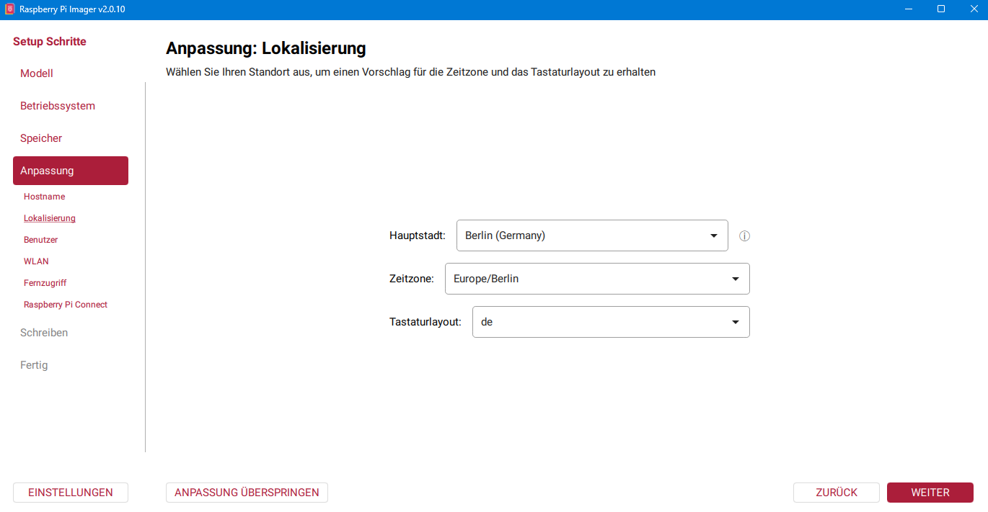Maximize the Raspberry Pi Imager window
The image size is (988, 512).
pos(940,9)
